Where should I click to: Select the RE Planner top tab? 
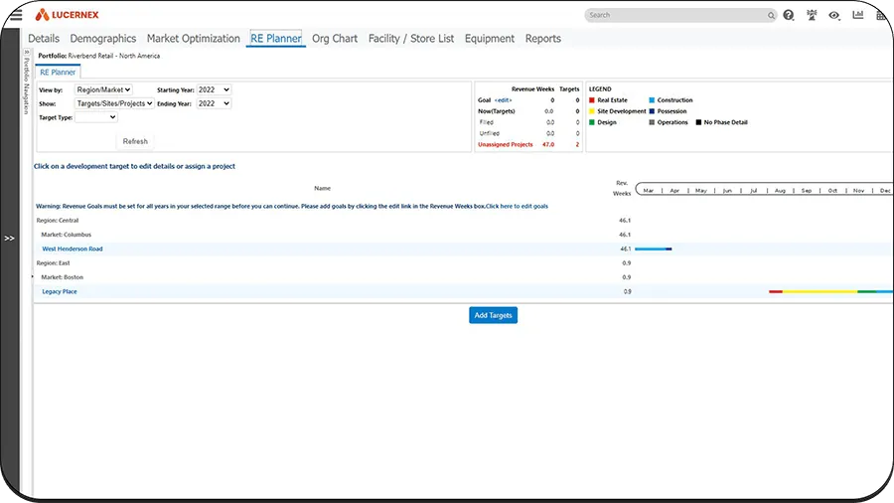(x=276, y=38)
